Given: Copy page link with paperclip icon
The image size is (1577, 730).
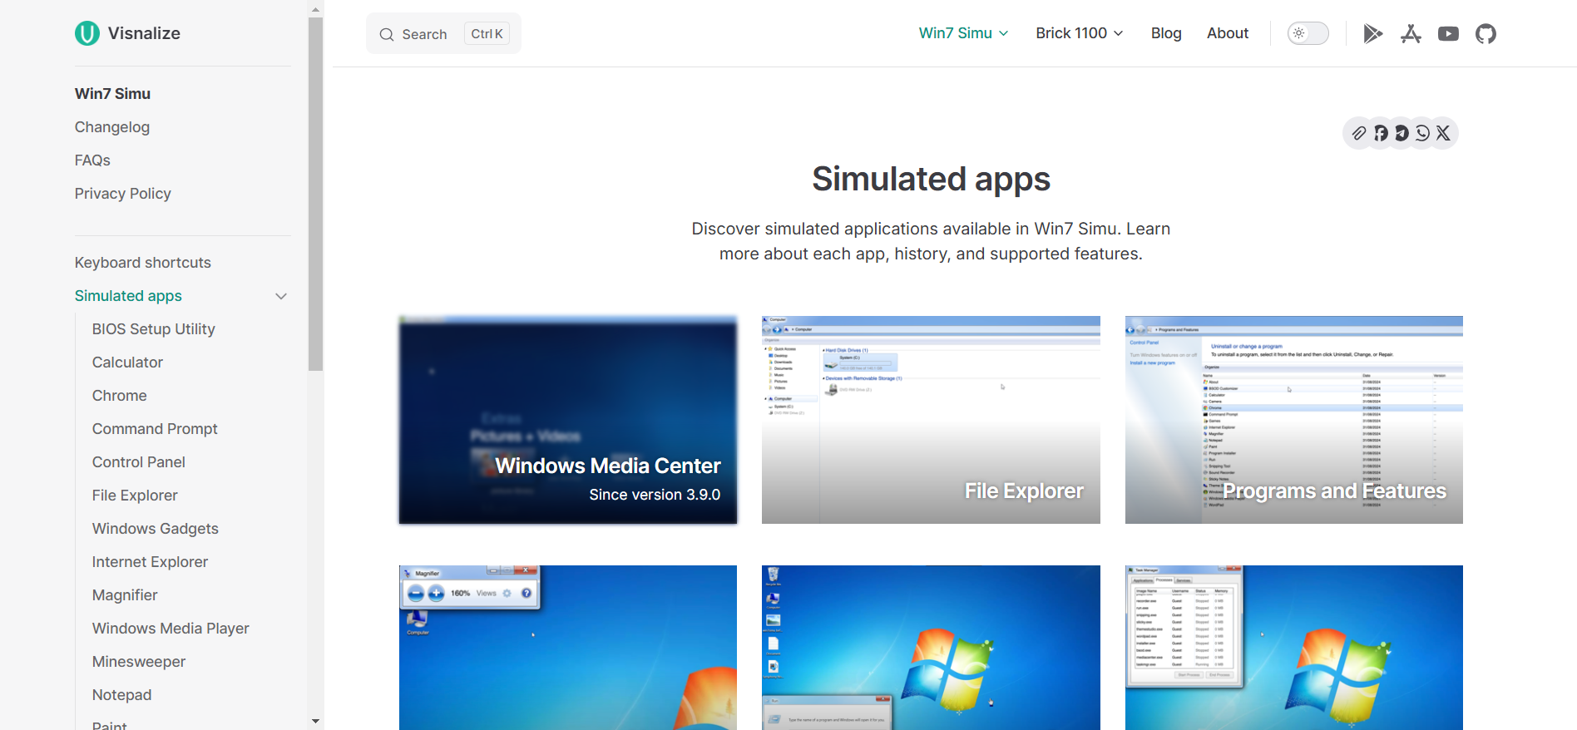Looking at the screenshot, I should pyautogui.click(x=1359, y=133).
